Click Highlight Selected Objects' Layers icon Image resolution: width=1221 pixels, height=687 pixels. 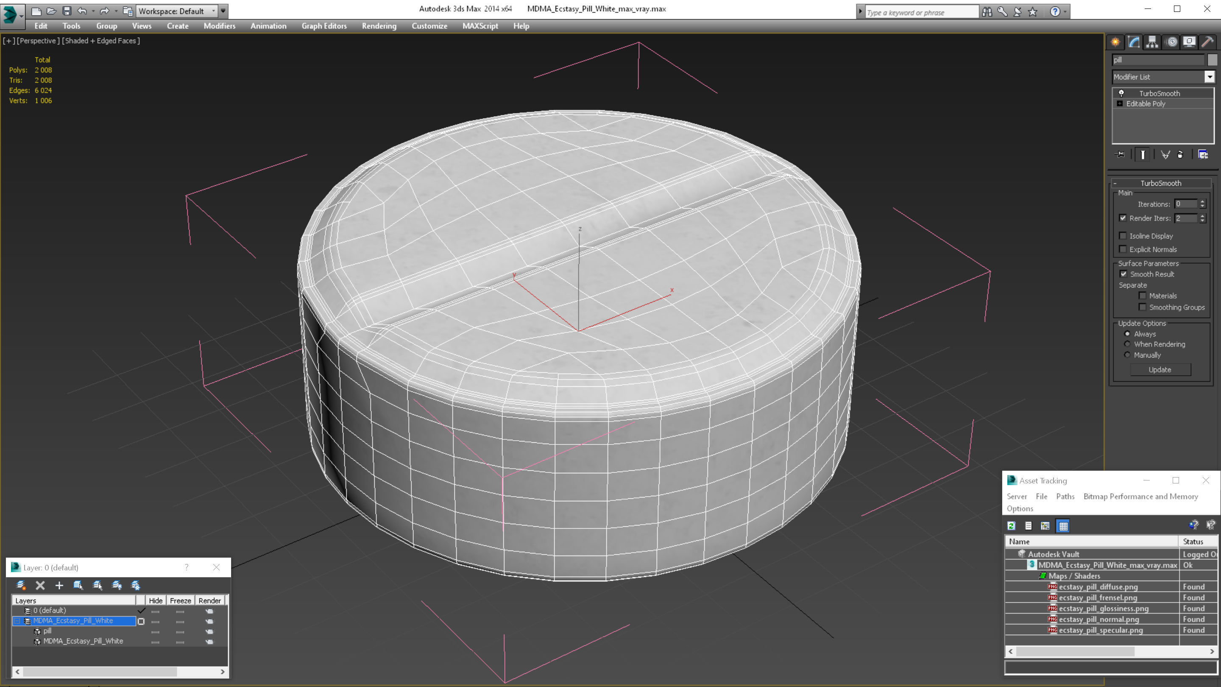(x=98, y=585)
